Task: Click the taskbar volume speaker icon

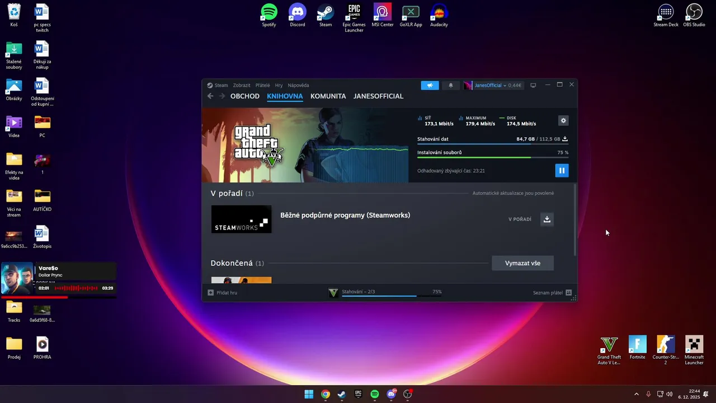Action: click(670, 394)
